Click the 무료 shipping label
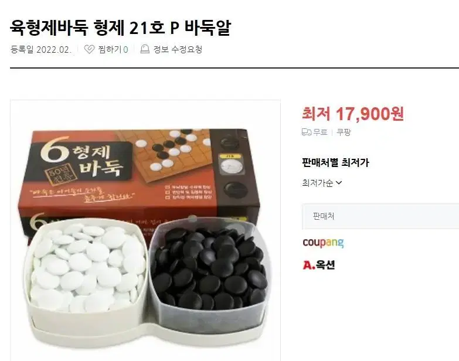The width and height of the screenshot is (459, 361). click(320, 132)
